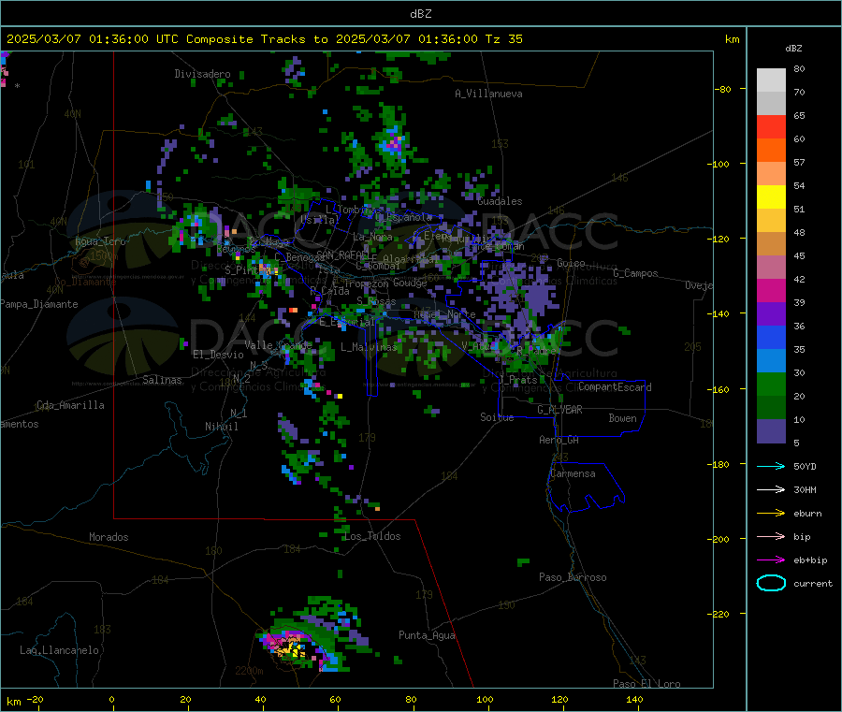842x712 pixels.
Task: Click the cyan 50YD arrow legend icon
Action: click(x=771, y=466)
